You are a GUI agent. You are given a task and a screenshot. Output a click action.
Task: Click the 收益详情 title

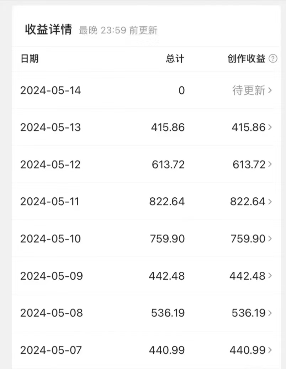click(x=48, y=30)
